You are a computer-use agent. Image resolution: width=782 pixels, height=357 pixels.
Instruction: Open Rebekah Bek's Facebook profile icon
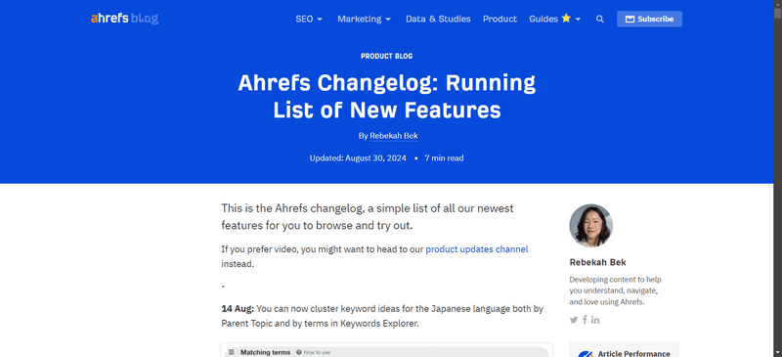(x=585, y=320)
